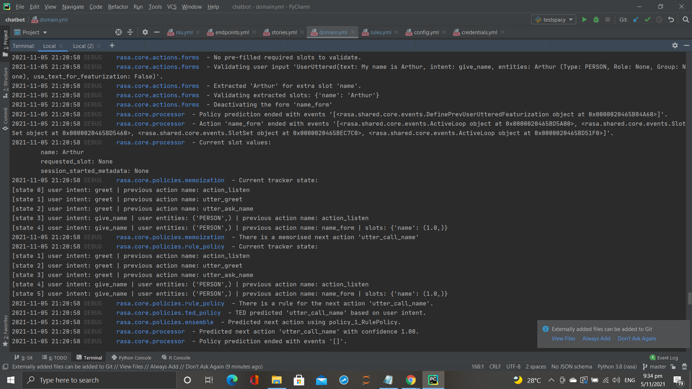692x389 pixels.
Task: Open Search Everywhere magnifier icon
Action: pyautogui.click(x=686, y=19)
